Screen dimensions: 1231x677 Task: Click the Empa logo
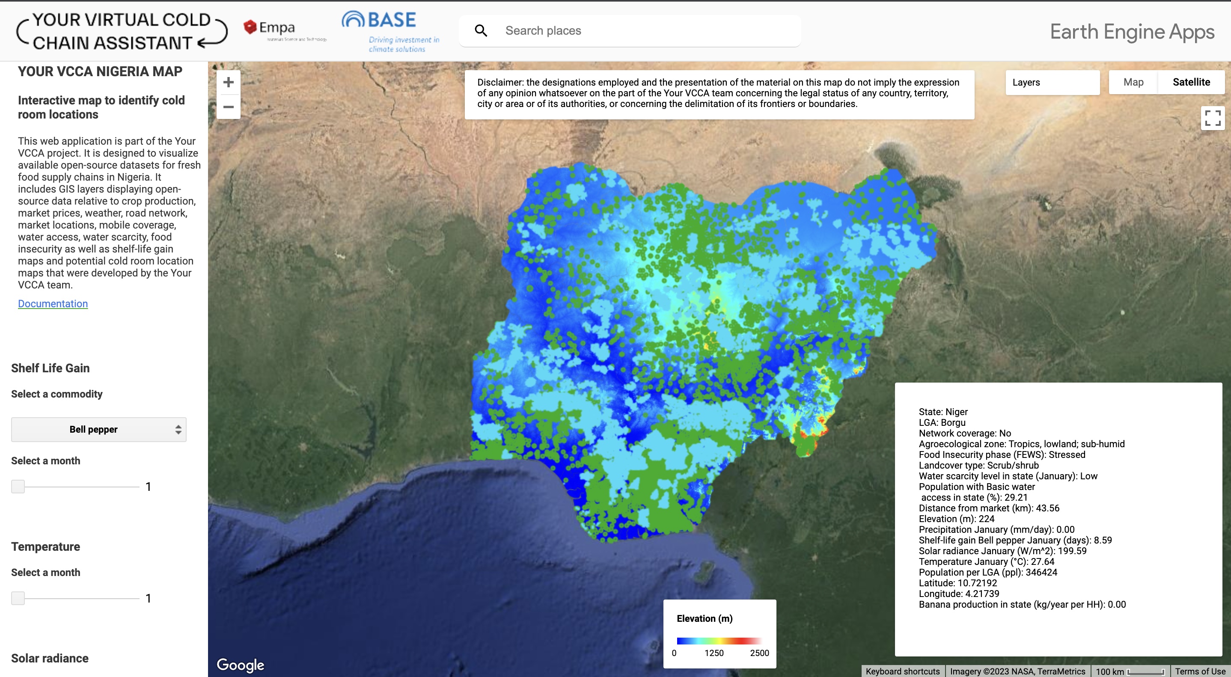point(270,29)
